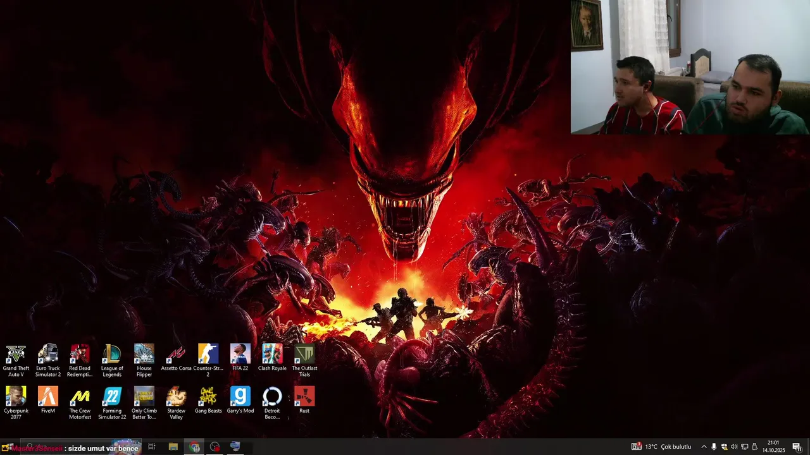This screenshot has height=455, width=810.
Task: Open the Gang Beasts shortcut
Action: tap(208, 400)
